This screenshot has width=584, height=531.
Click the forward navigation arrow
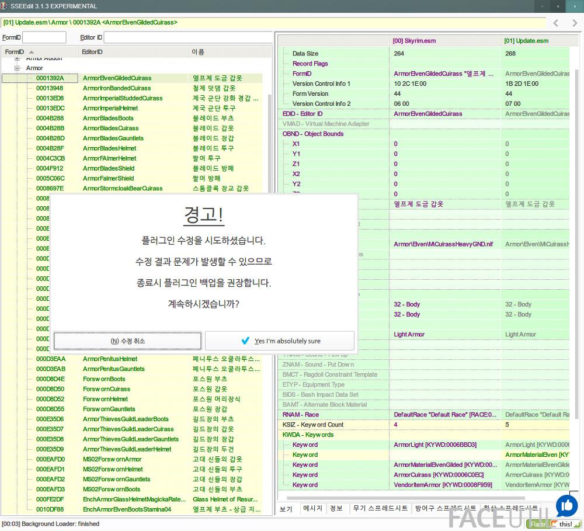(x=575, y=23)
